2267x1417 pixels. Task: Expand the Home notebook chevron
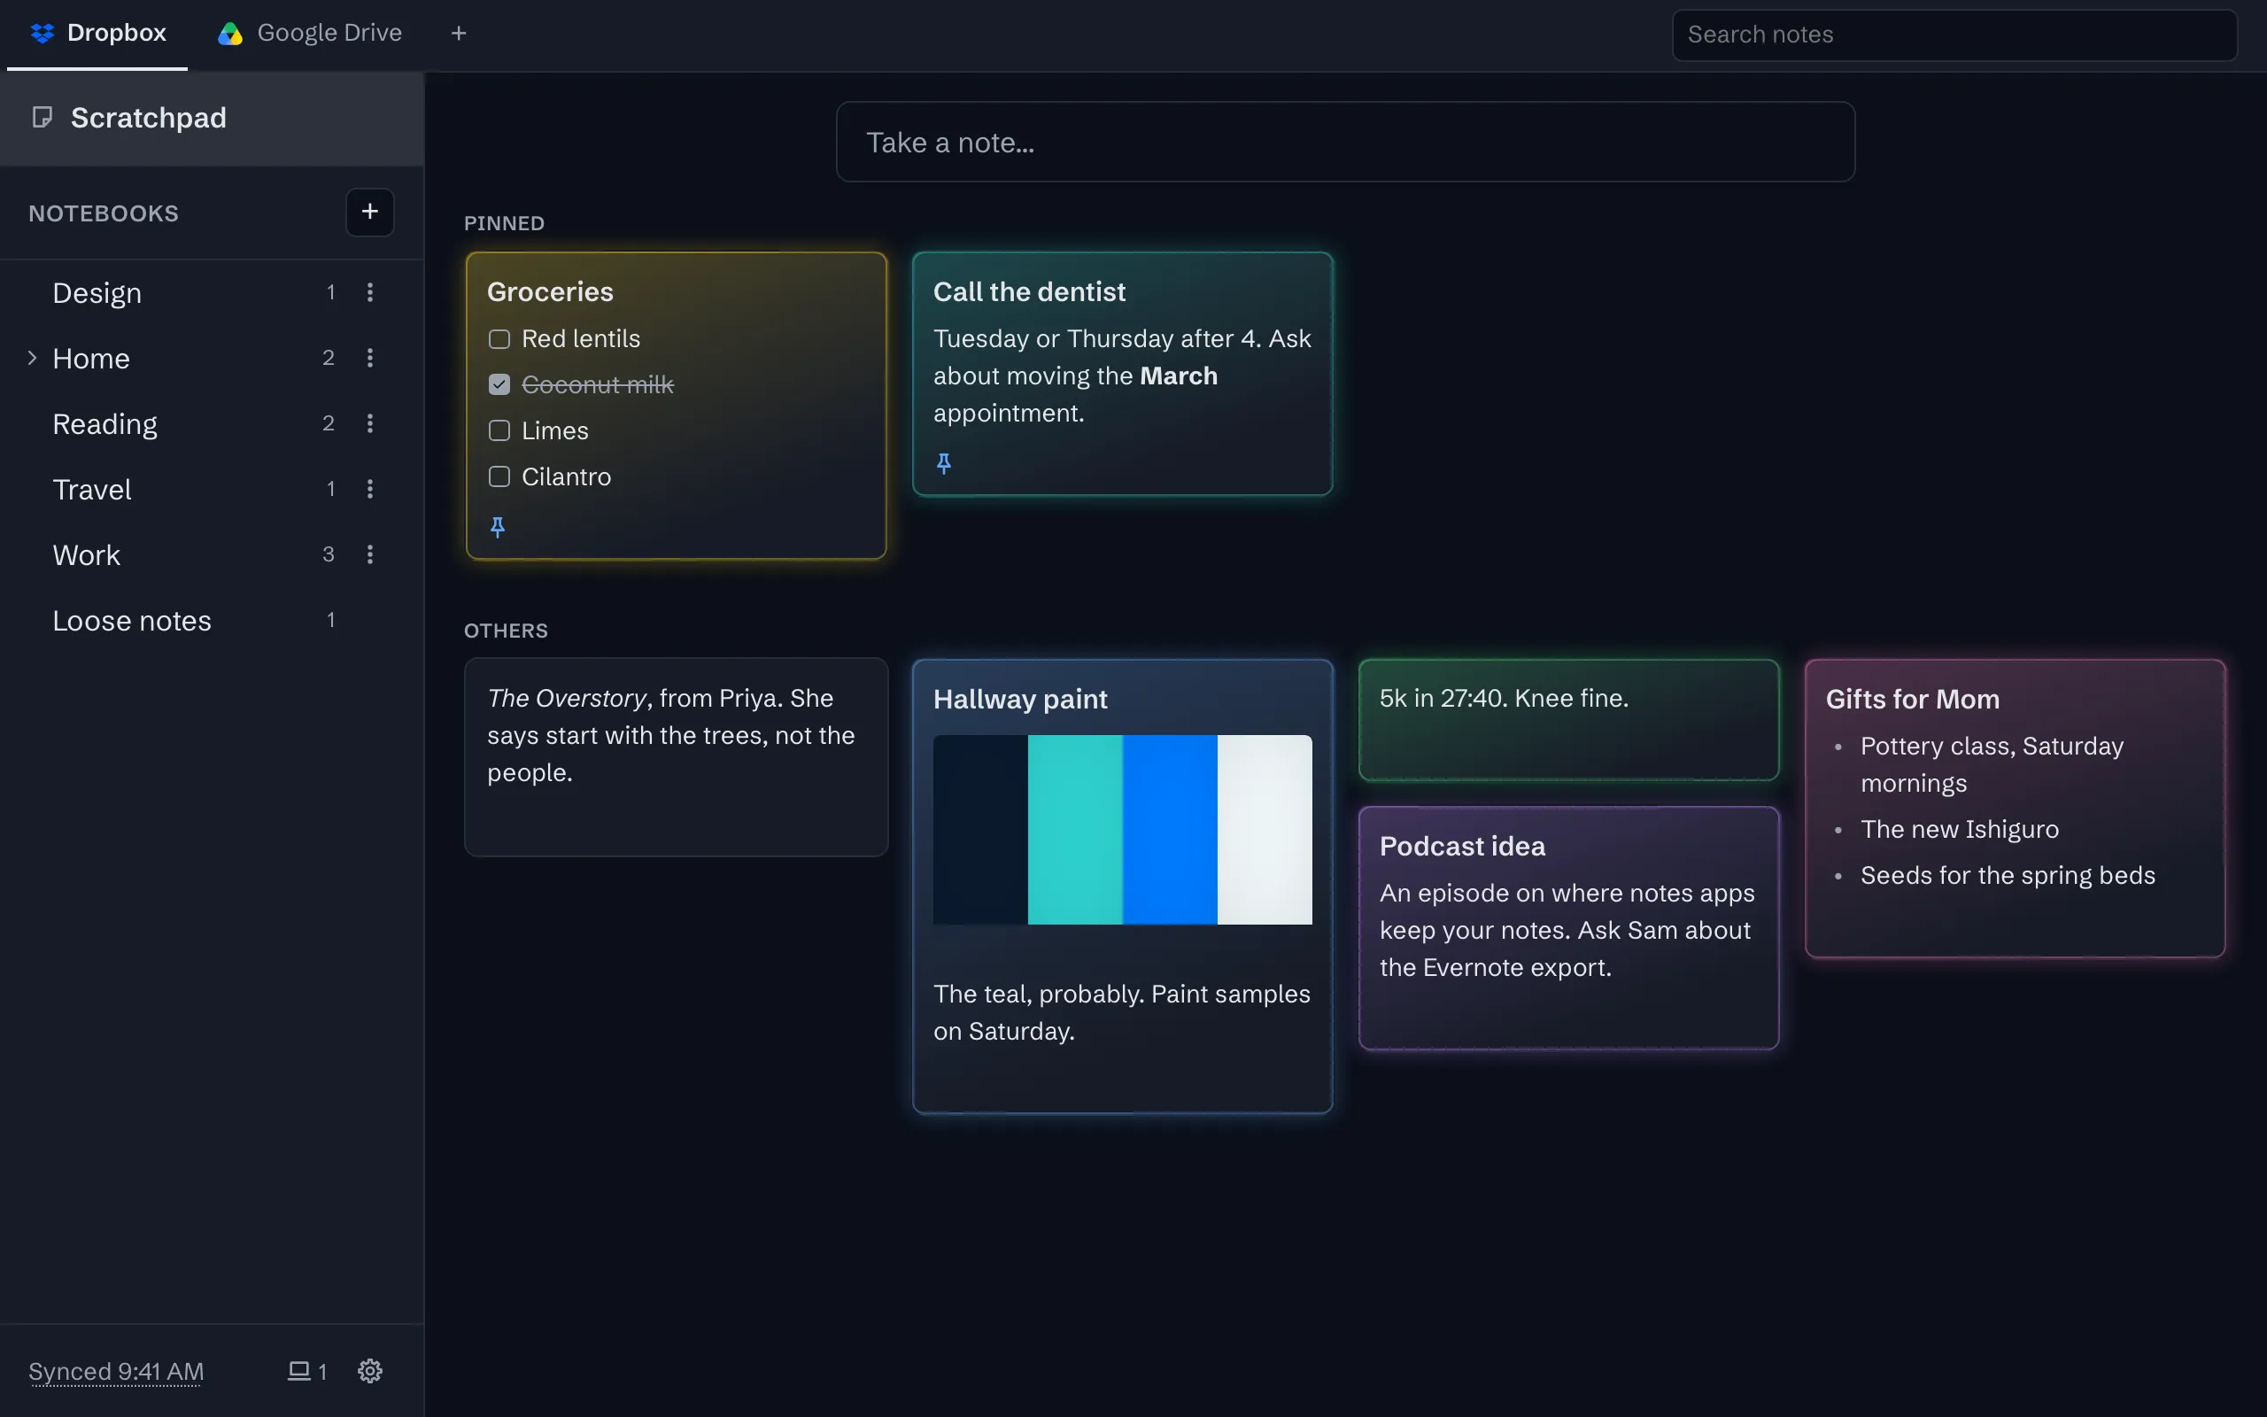pyautogui.click(x=32, y=358)
